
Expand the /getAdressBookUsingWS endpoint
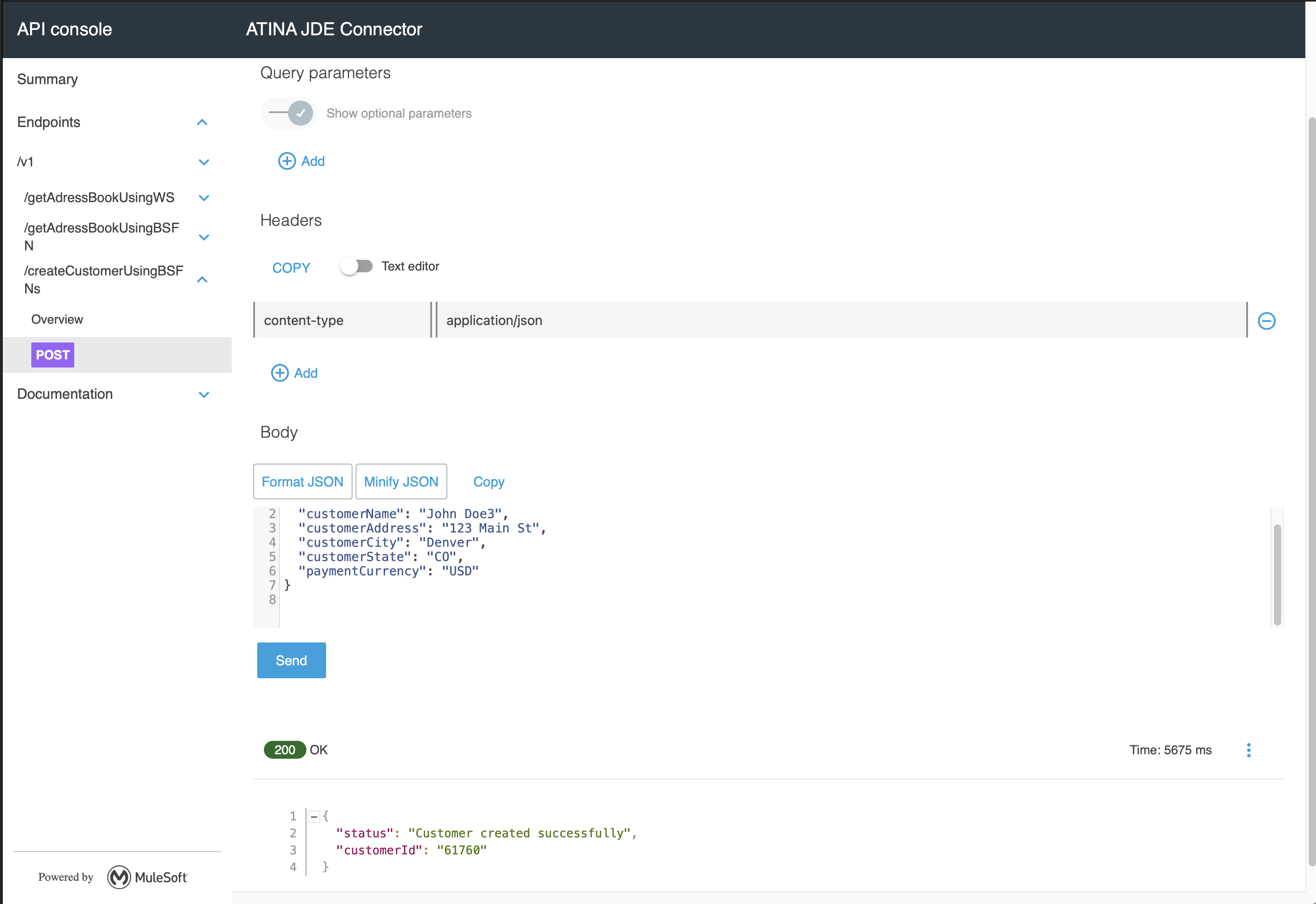click(204, 198)
